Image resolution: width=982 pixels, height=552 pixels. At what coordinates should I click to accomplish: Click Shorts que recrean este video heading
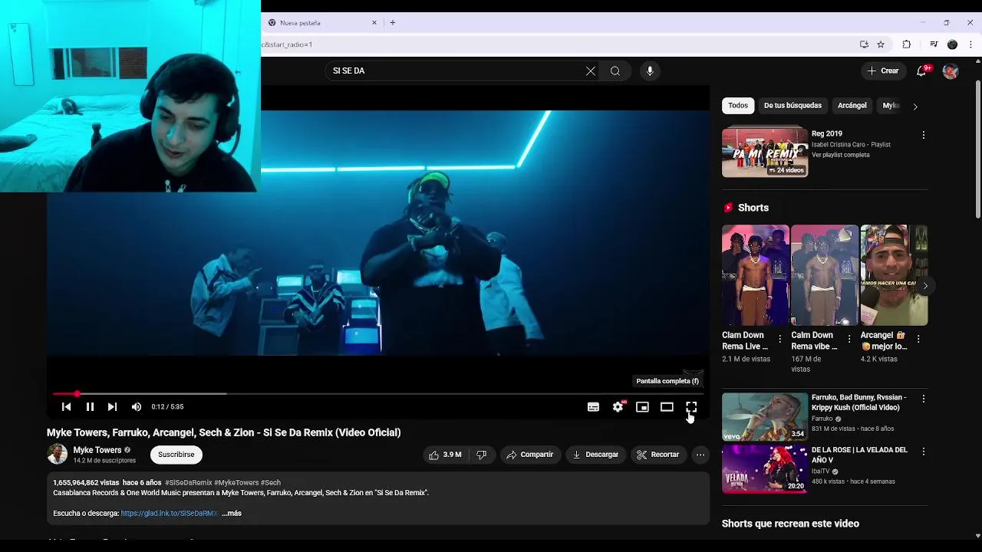(x=790, y=524)
